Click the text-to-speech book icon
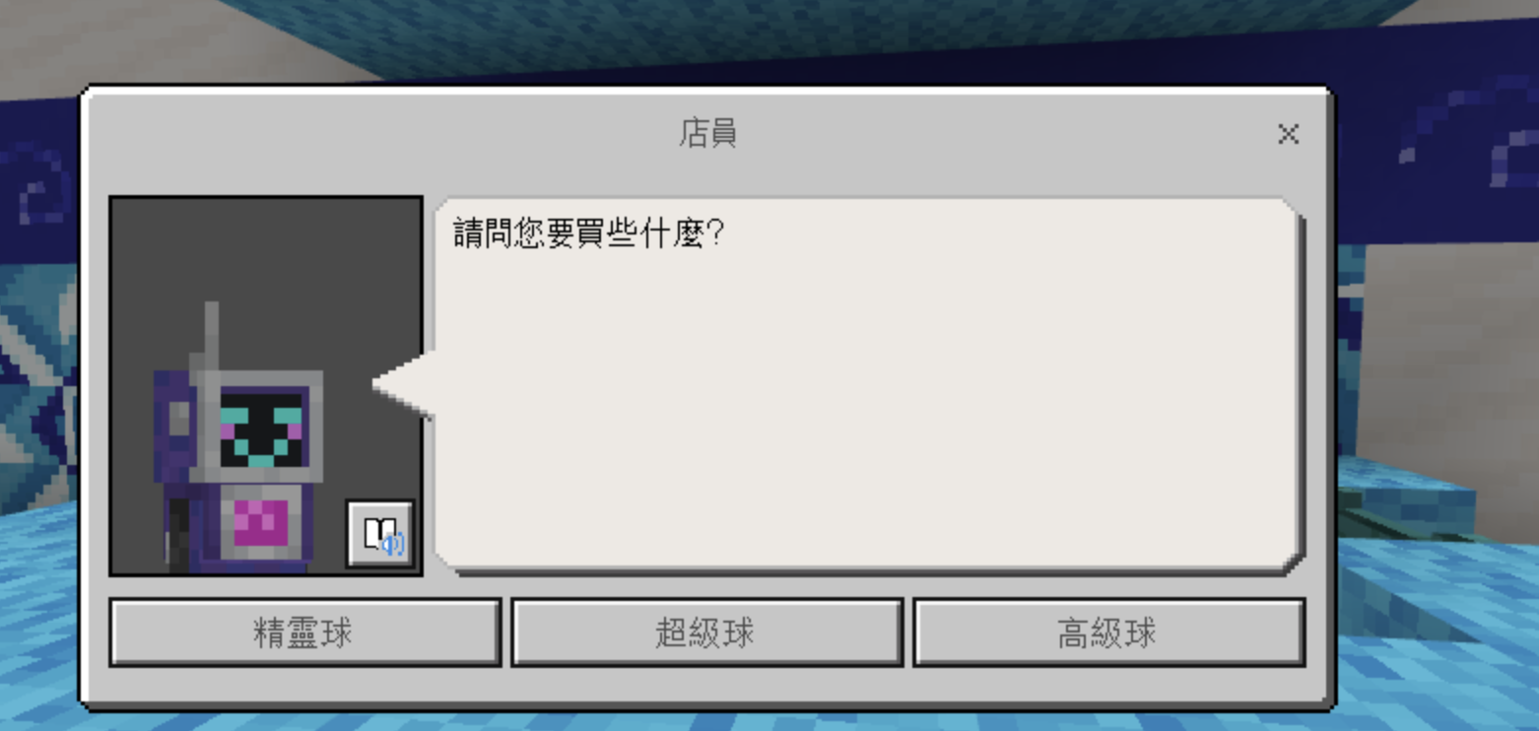Screen dimensions: 1539x731 pos(380,534)
